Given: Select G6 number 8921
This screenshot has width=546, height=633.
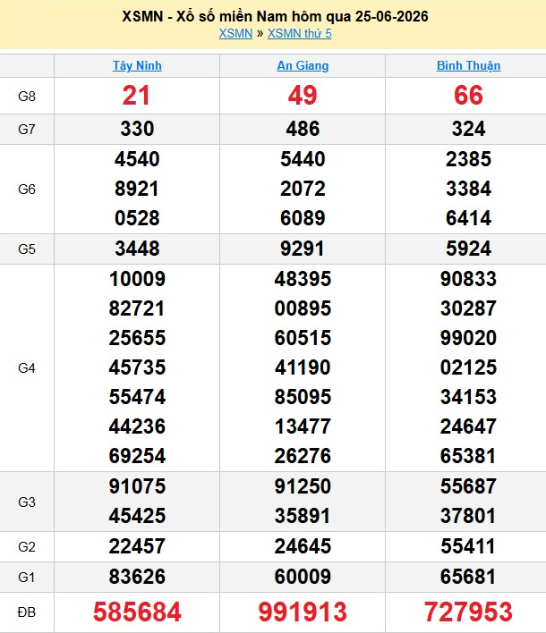Looking at the screenshot, I should click(137, 189).
